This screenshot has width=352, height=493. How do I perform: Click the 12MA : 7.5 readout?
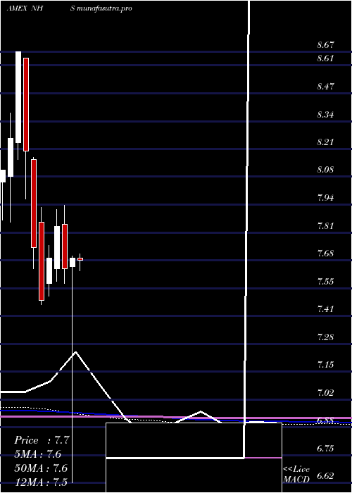pos(41,482)
